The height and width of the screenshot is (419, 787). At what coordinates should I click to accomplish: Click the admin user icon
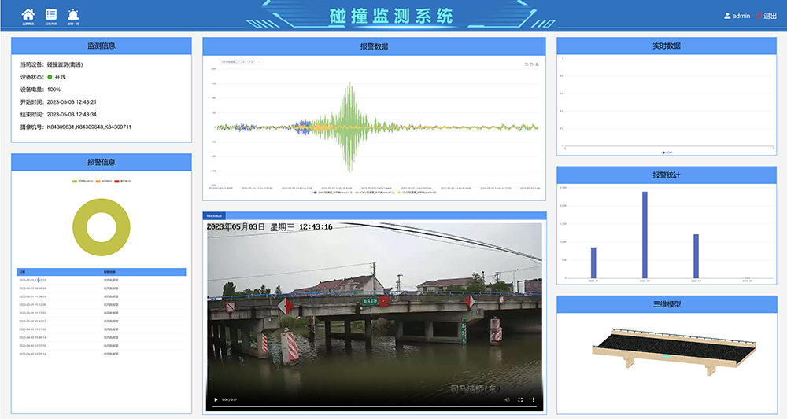(726, 16)
